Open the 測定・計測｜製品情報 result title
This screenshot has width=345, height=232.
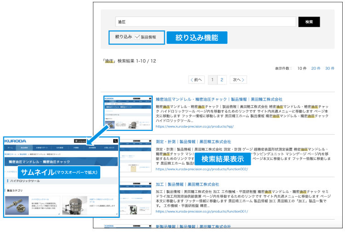point(193,141)
